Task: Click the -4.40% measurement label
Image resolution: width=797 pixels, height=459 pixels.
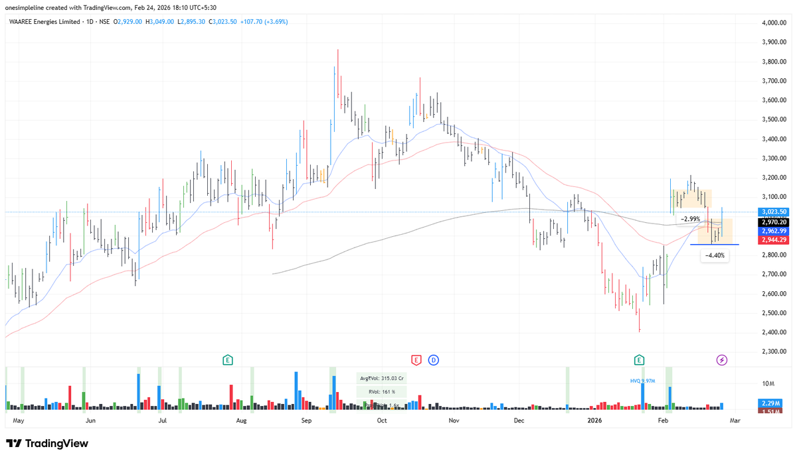Action: pos(715,255)
